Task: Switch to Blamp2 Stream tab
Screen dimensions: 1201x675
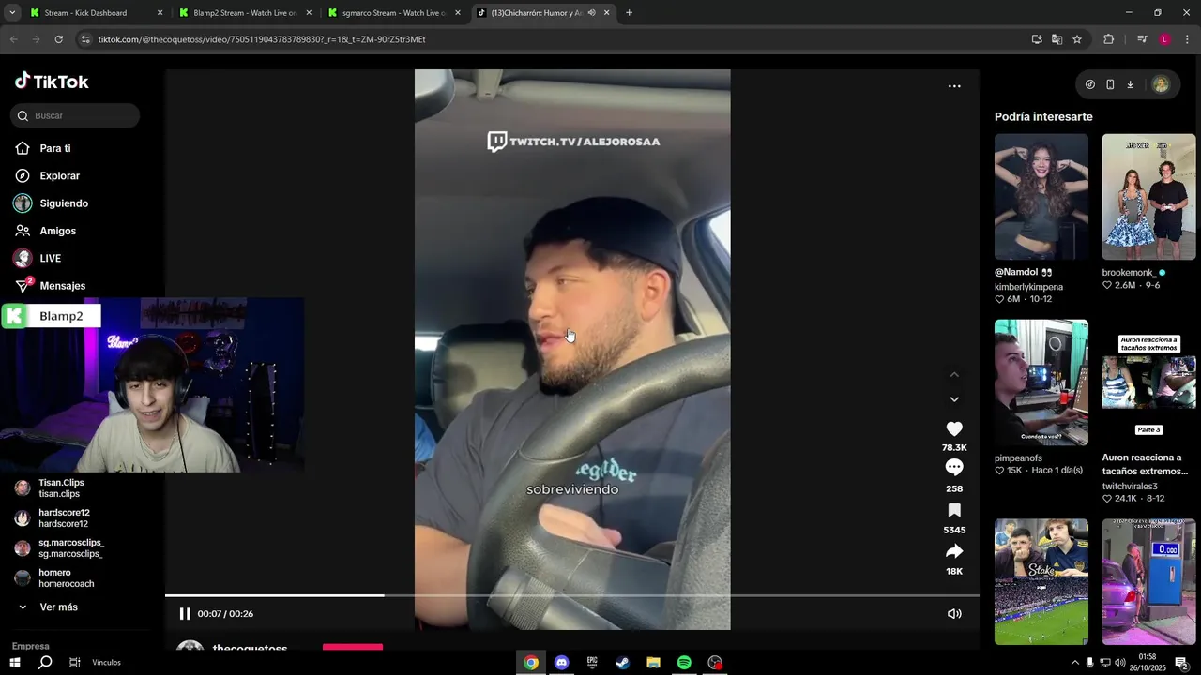Action: [244, 13]
